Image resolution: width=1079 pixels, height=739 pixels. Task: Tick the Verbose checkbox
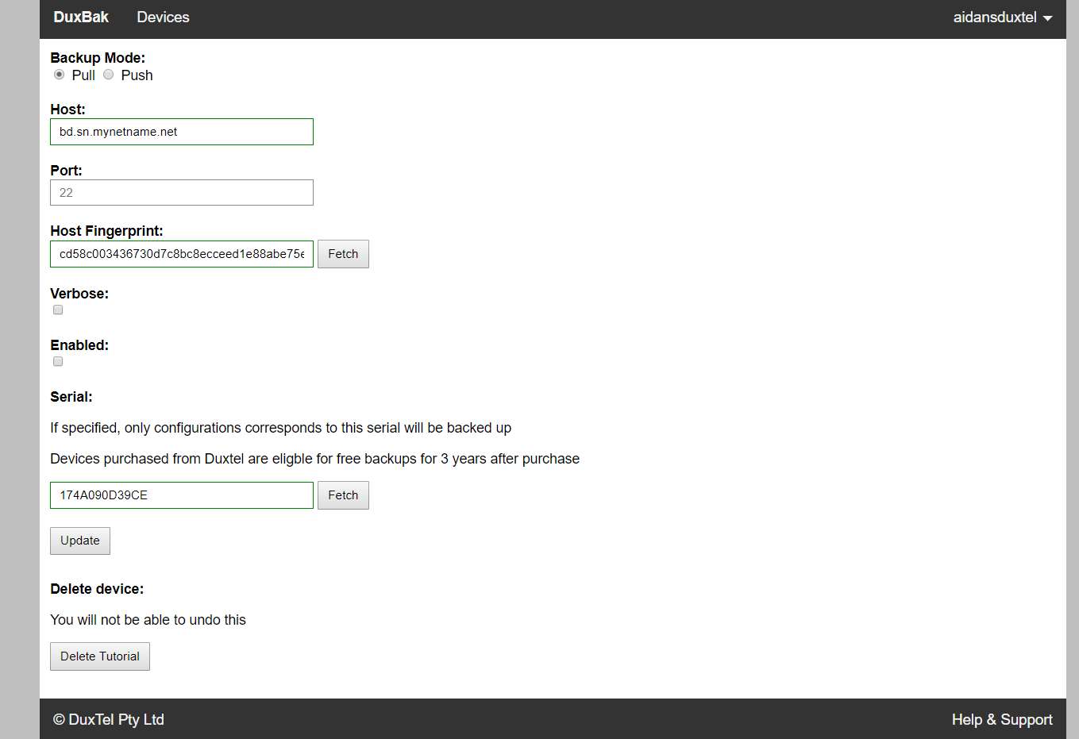pyautogui.click(x=58, y=310)
